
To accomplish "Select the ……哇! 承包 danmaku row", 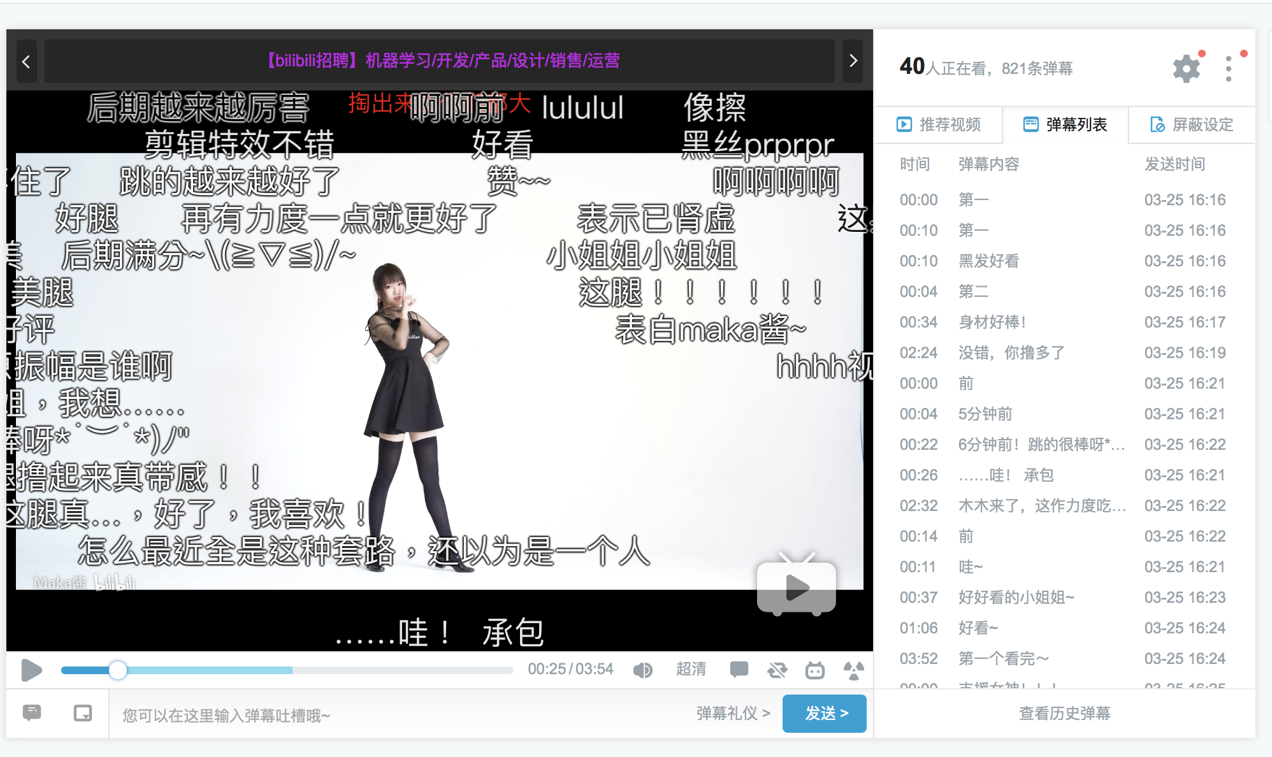I will (1064, 475).
